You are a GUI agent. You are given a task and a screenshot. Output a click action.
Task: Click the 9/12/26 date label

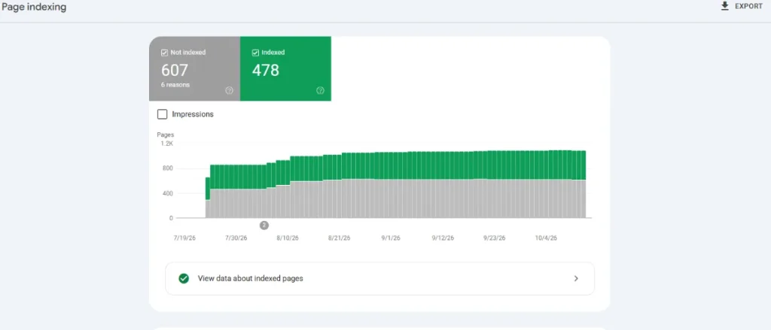[x=443, y=238]
